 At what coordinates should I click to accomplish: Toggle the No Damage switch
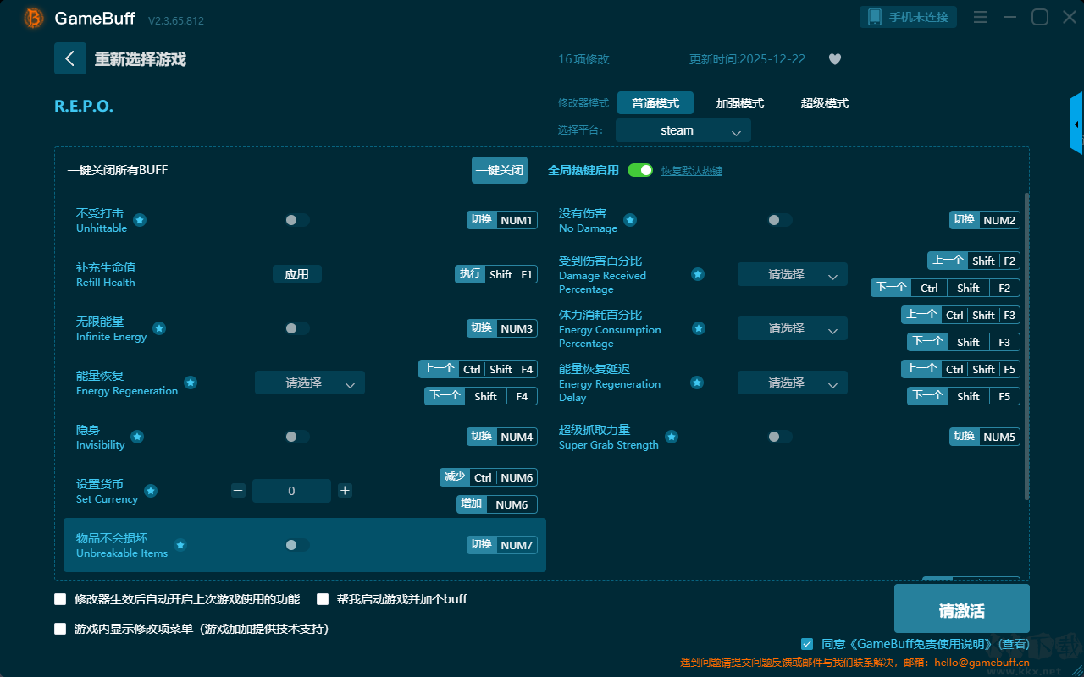pyautogui.click(x=779, y=220)
